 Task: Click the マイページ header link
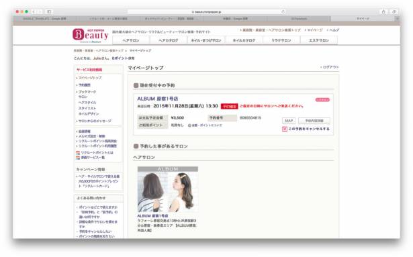click(x=315, y=30)
